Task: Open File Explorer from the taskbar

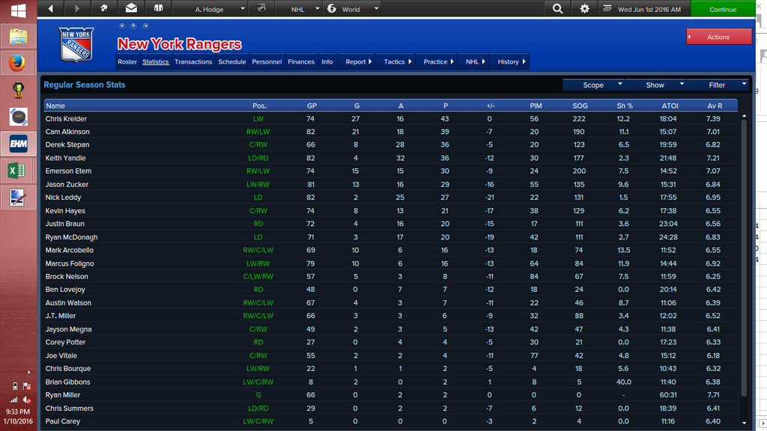Action: click(18, 37)
